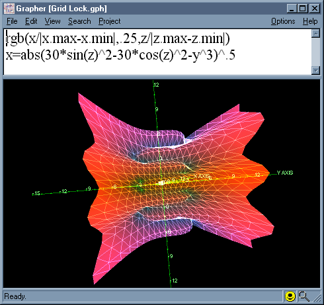Click the Ready status bar text

[x=15, y=296]
